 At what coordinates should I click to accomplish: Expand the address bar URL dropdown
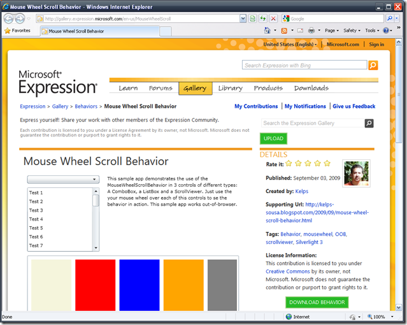[243, 18]
